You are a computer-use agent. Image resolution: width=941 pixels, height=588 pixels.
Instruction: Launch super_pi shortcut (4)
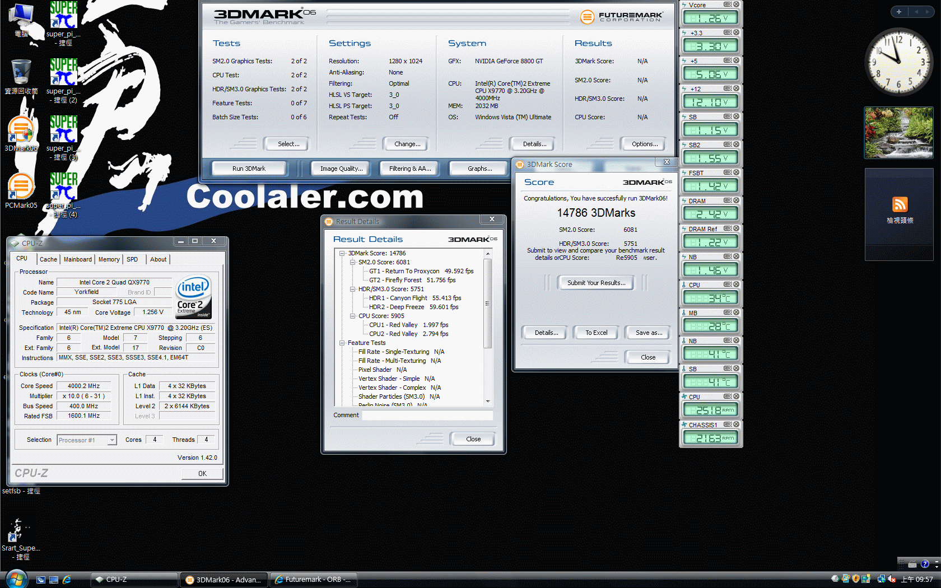63,195
